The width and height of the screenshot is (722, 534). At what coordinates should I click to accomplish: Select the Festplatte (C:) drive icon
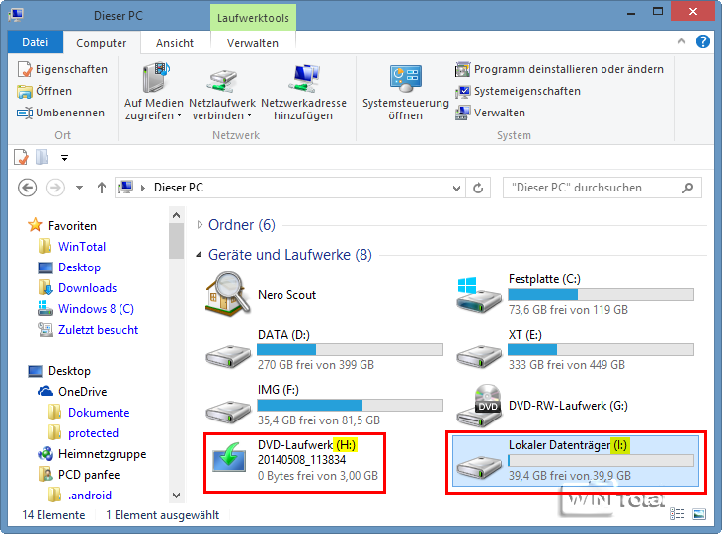point(479,295)
